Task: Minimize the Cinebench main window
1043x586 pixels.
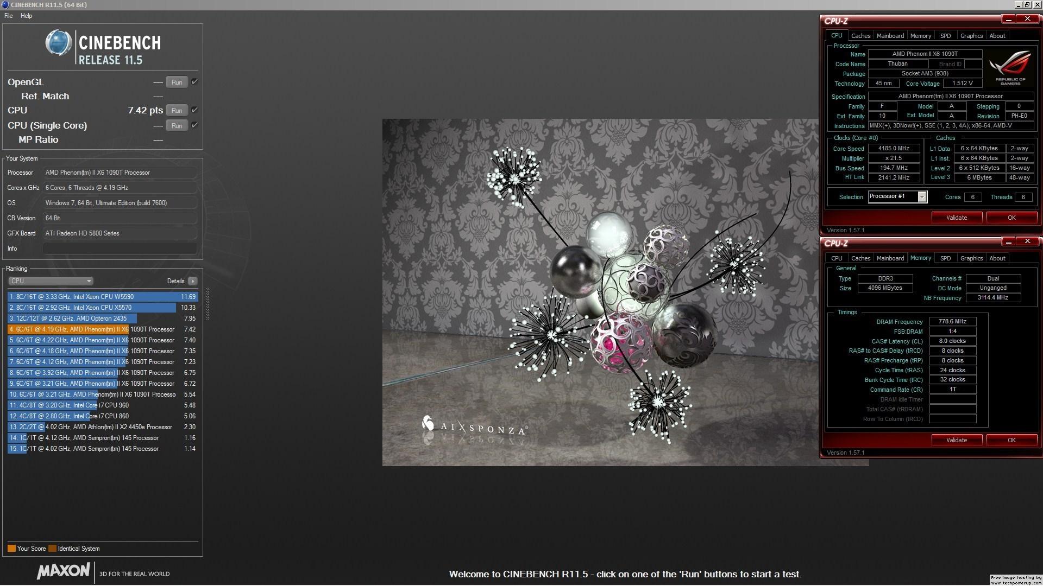Action: click(1018, 4)
